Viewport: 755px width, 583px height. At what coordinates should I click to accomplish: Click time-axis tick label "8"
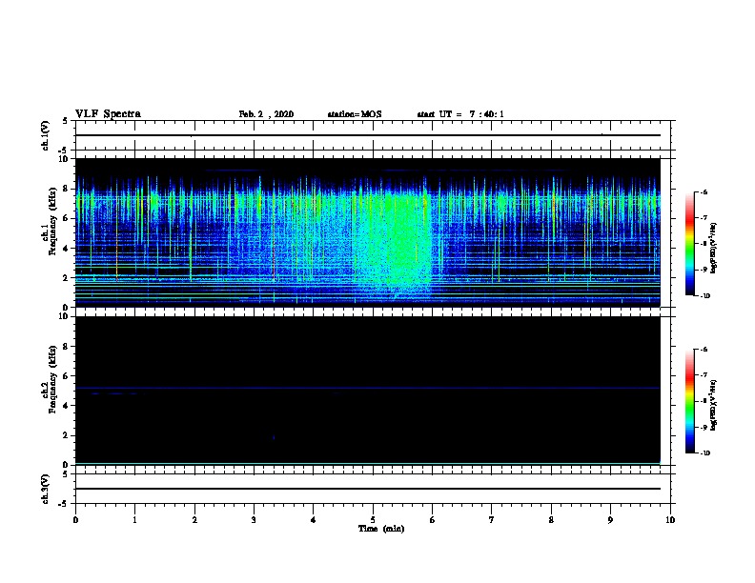point(551,520)
